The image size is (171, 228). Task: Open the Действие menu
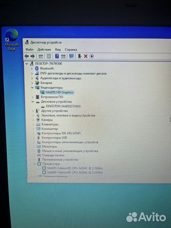pyautogui.click(x=44, y=49)
